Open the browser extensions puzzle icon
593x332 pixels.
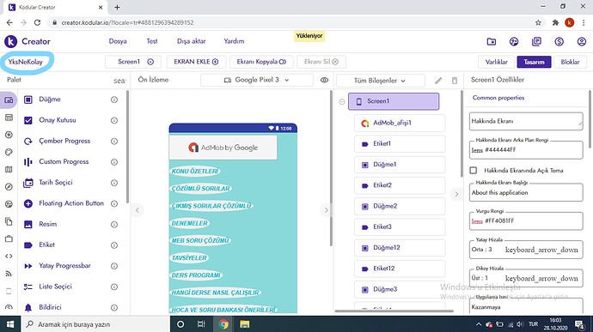[x=555, y=22]
